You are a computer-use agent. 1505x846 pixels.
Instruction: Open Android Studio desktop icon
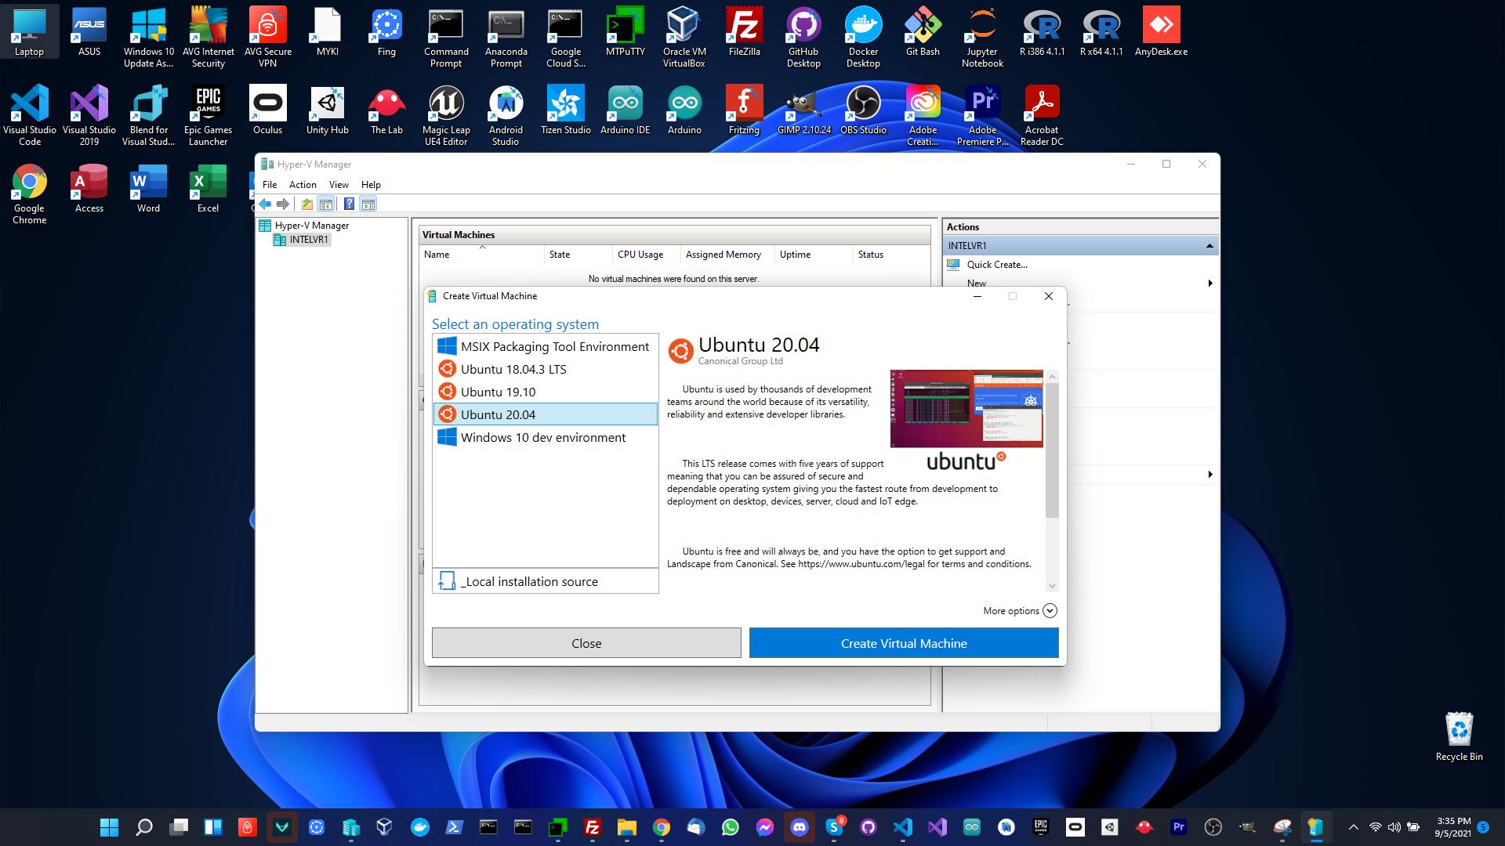(x=506, y=116)
